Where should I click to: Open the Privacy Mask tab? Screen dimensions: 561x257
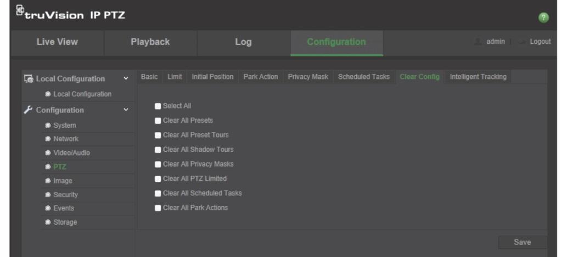point(308,77)
